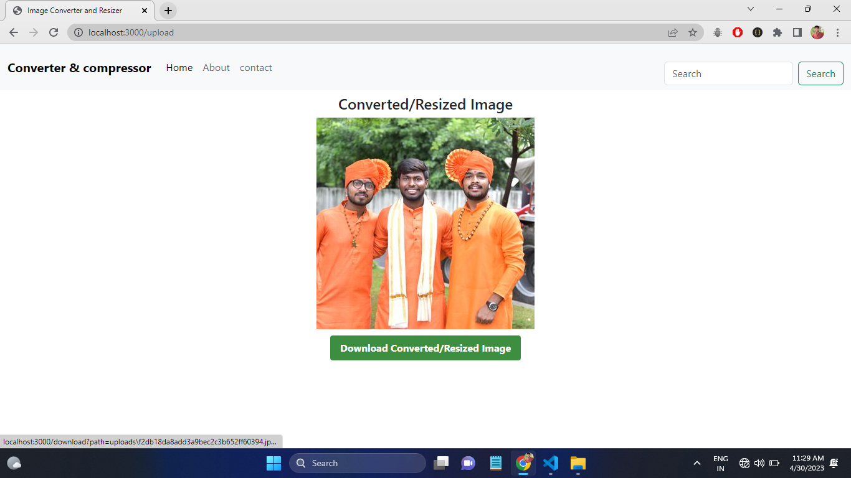Image resolution: width=851 pixels, height=478 pixels.
Task: Close the Image Converter and Resizer tab
Action: 144,11
